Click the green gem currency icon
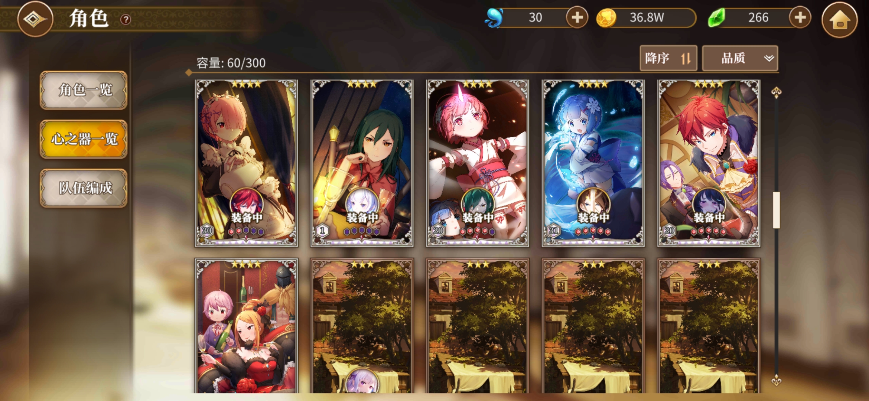The width and height of the screenshot is (869, 401). click(717, 17)
